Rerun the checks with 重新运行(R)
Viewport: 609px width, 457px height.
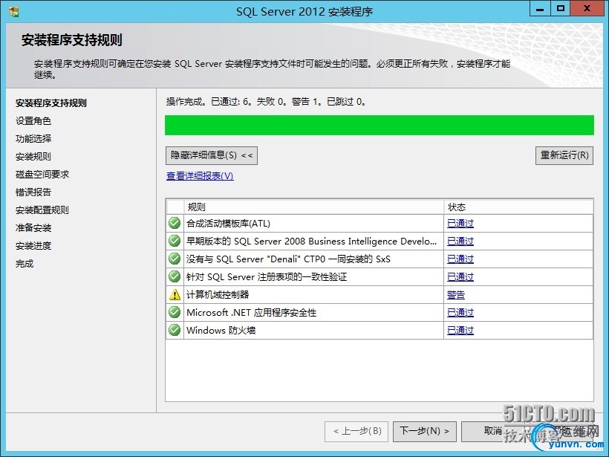pos(564,155)
